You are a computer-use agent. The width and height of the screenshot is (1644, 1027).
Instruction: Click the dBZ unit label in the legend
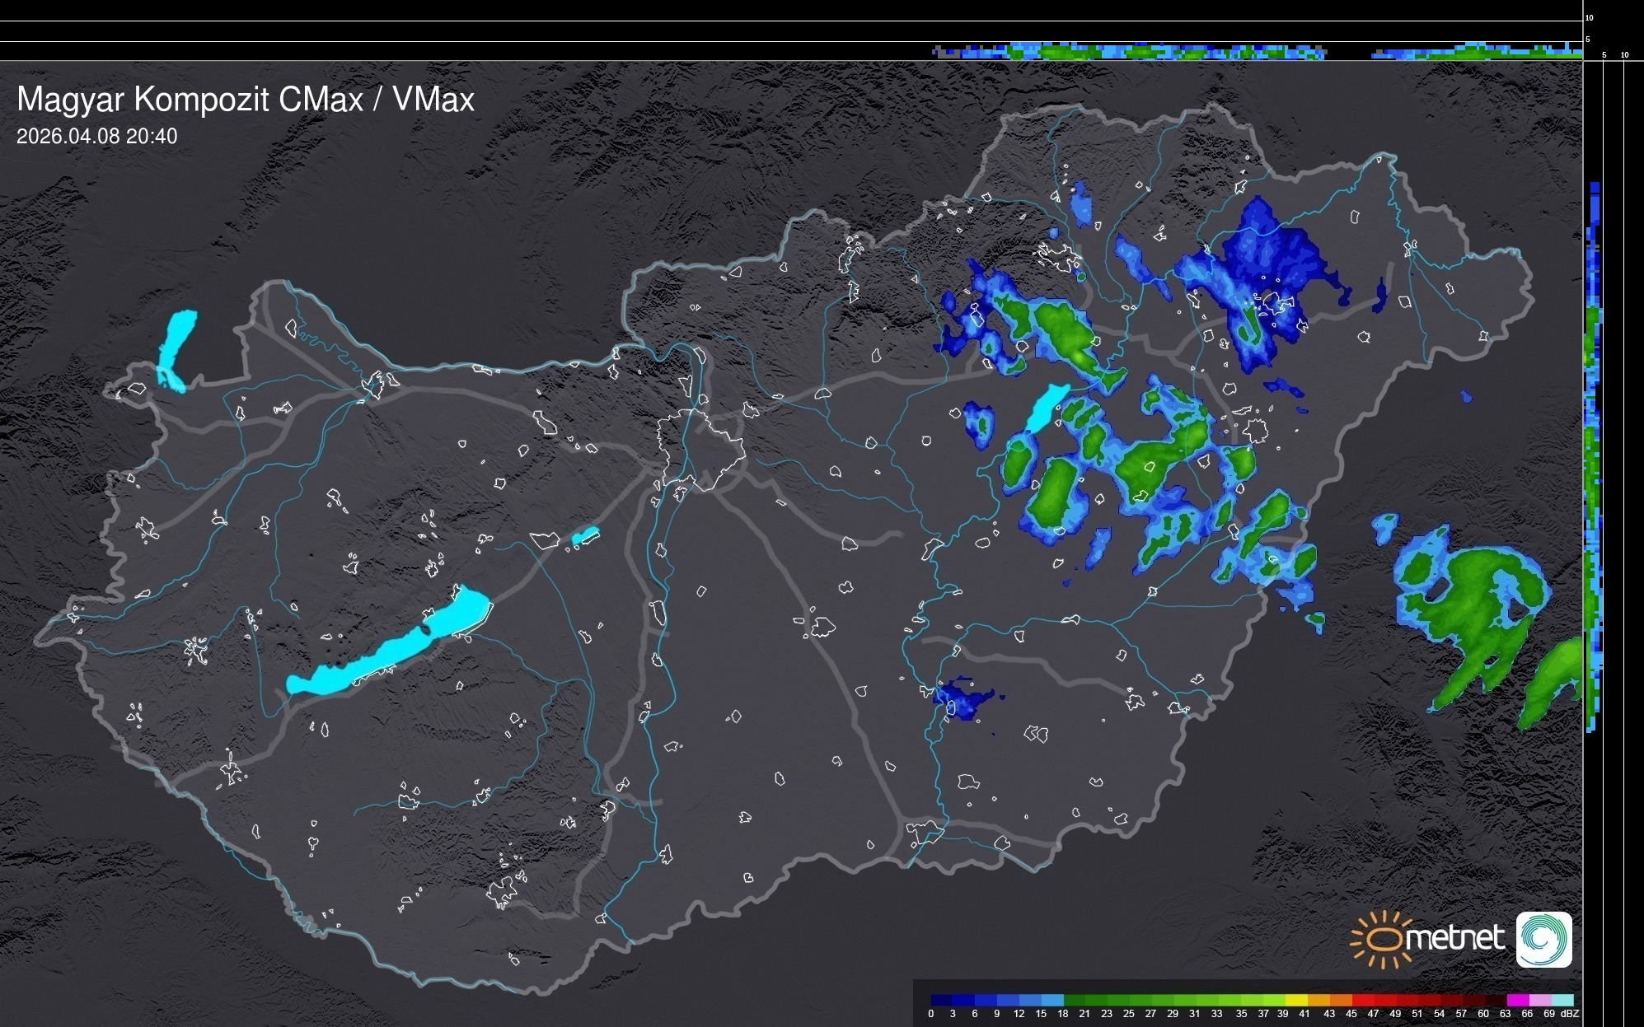pos(1570,1014)
